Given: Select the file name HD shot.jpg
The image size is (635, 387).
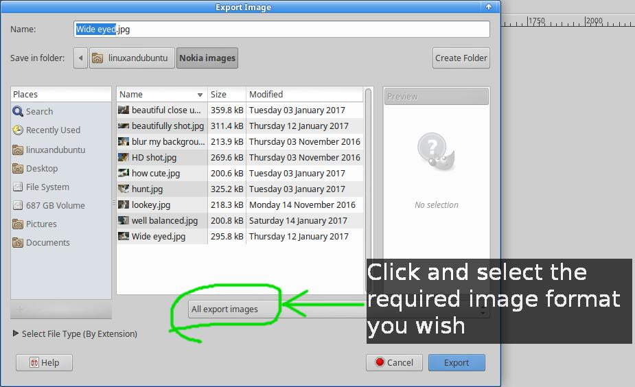Looking at the screenshot, I should coord(154,157).
